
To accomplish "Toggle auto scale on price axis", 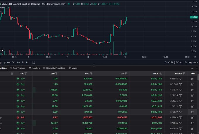I will tap(195, 62).
